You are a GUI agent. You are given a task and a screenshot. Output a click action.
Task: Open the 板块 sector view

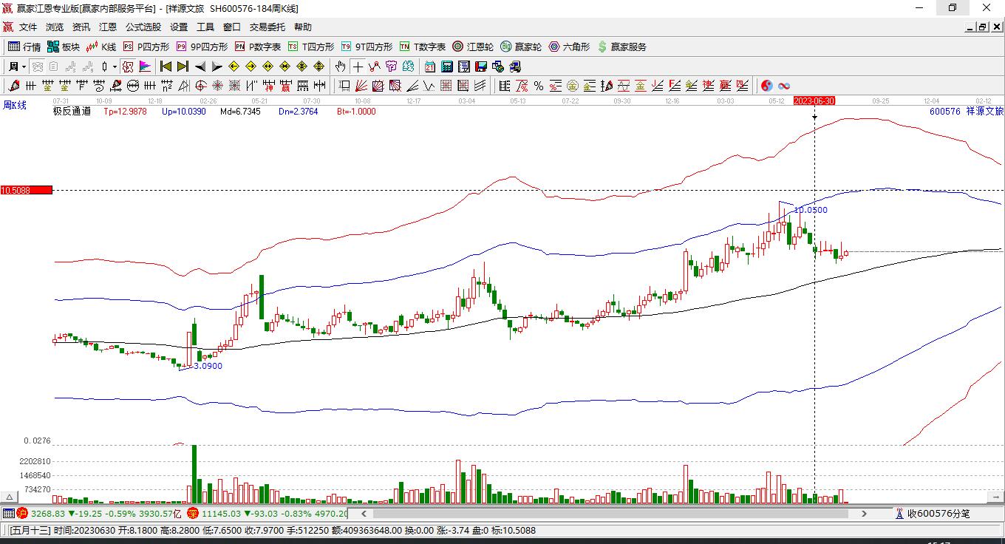[x=64, y=47]
